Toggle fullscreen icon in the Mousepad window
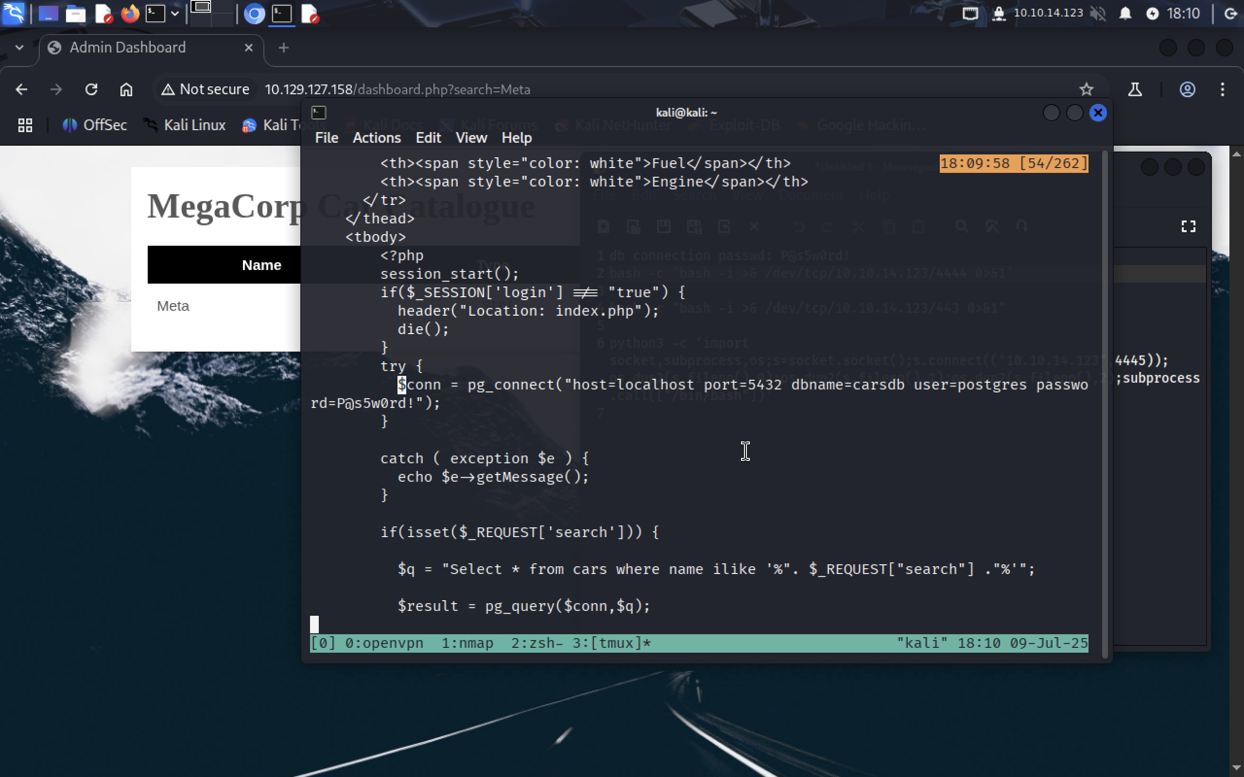Screen dimensions: 1244x777 tap(1188, 227)
